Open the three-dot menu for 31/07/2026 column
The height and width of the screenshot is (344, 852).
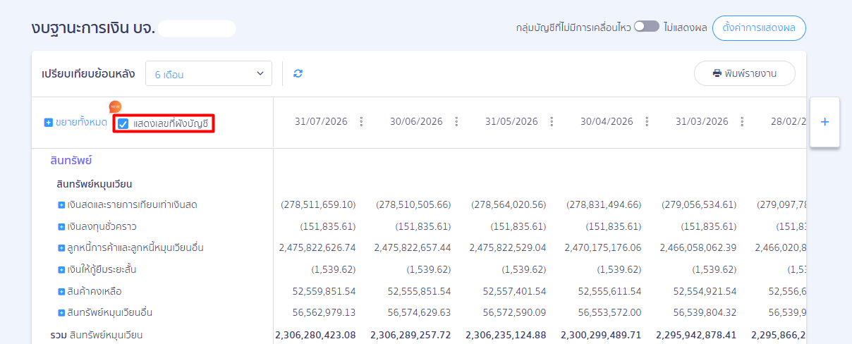tap(361, 121)
